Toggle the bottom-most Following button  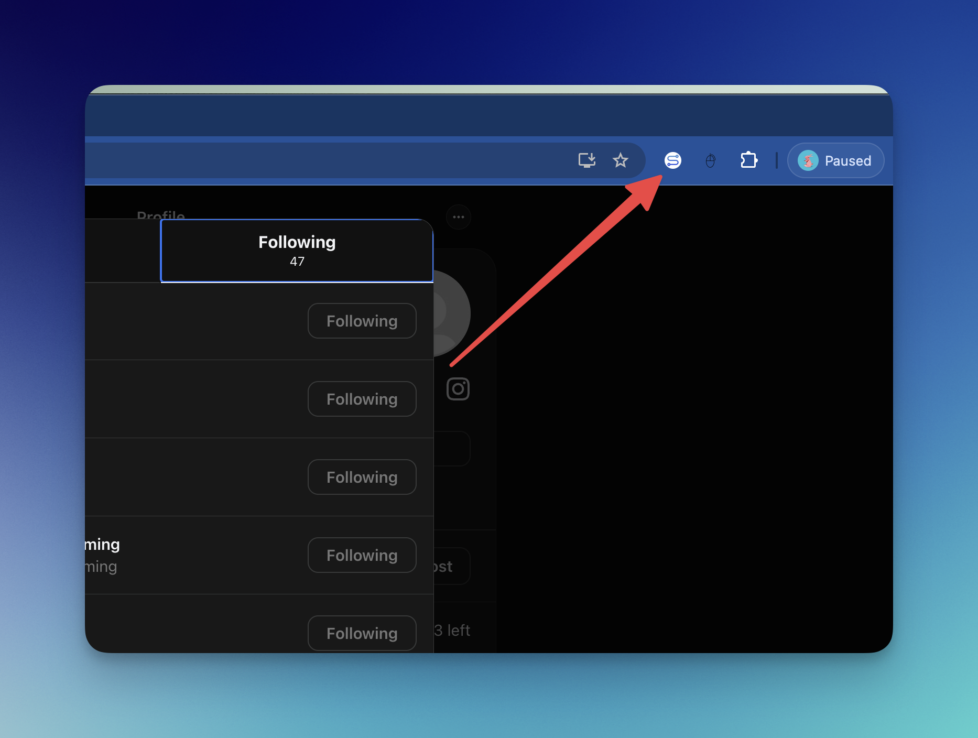tap(362, 633)
